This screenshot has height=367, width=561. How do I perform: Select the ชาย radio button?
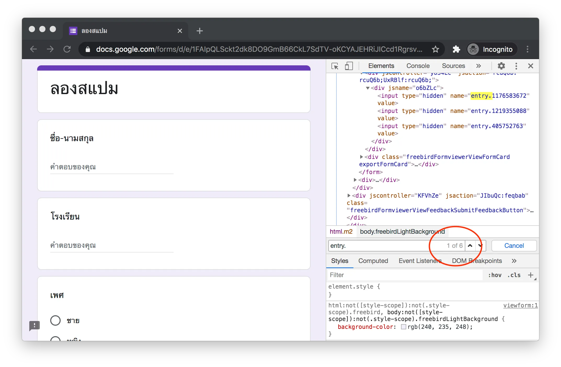55,320
